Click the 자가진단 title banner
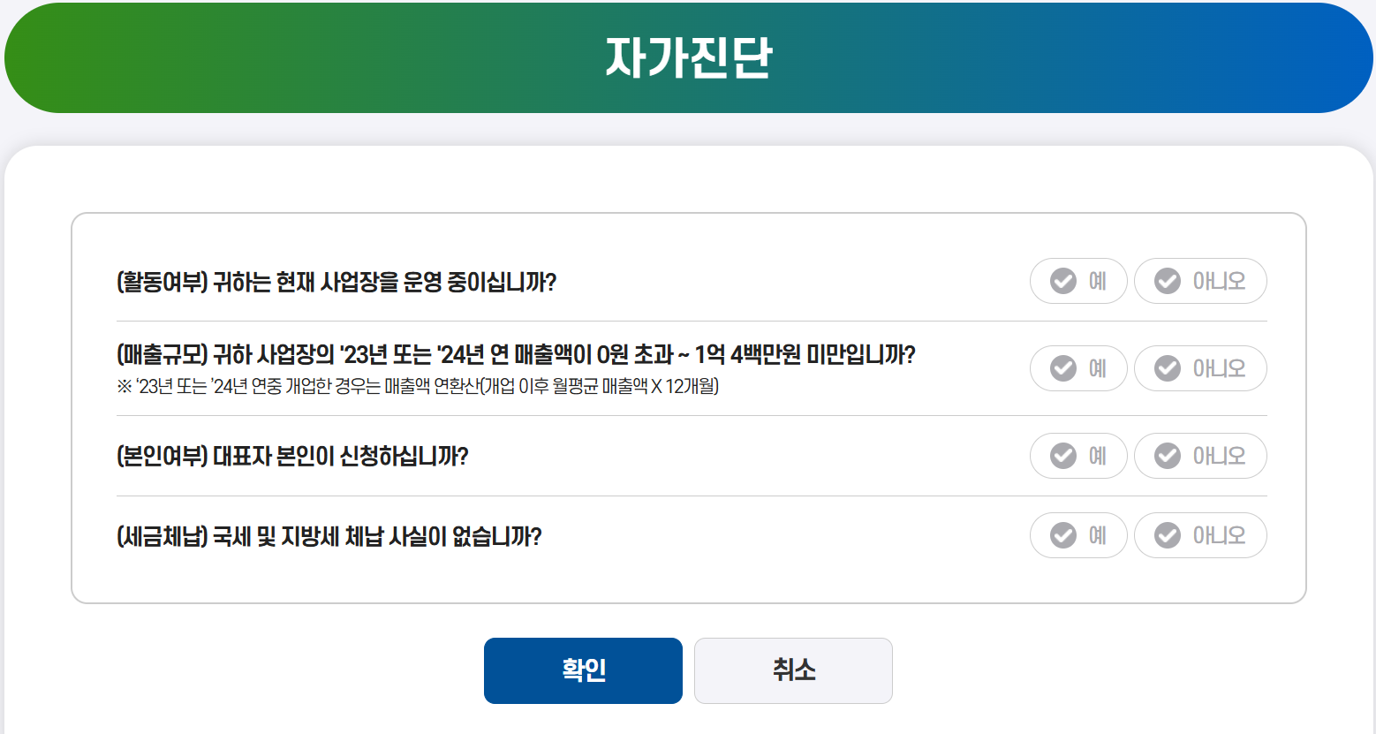 point(688,57)
